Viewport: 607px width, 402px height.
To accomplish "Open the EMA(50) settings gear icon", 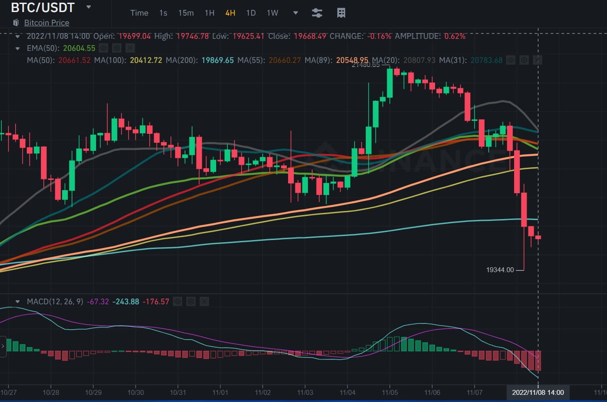I will [117, 48].
